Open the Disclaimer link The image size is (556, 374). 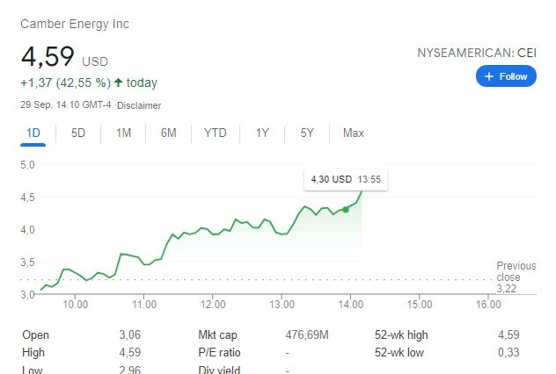(x=139, y=105)
